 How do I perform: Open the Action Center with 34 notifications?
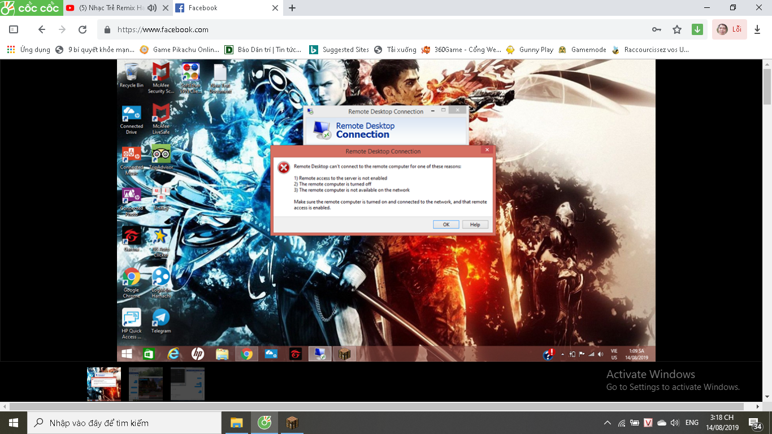pos(754,423)
